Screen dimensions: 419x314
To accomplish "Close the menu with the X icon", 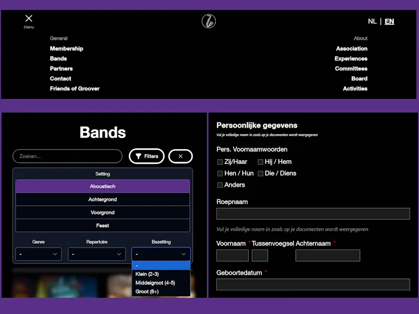I will point(29,18).
